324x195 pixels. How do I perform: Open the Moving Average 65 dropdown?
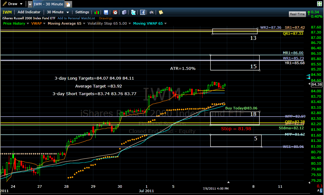[84, 23]
